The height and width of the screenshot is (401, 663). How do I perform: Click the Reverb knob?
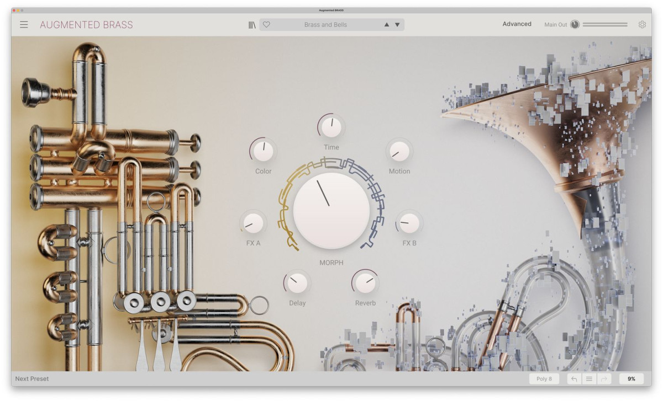(365, 283)
